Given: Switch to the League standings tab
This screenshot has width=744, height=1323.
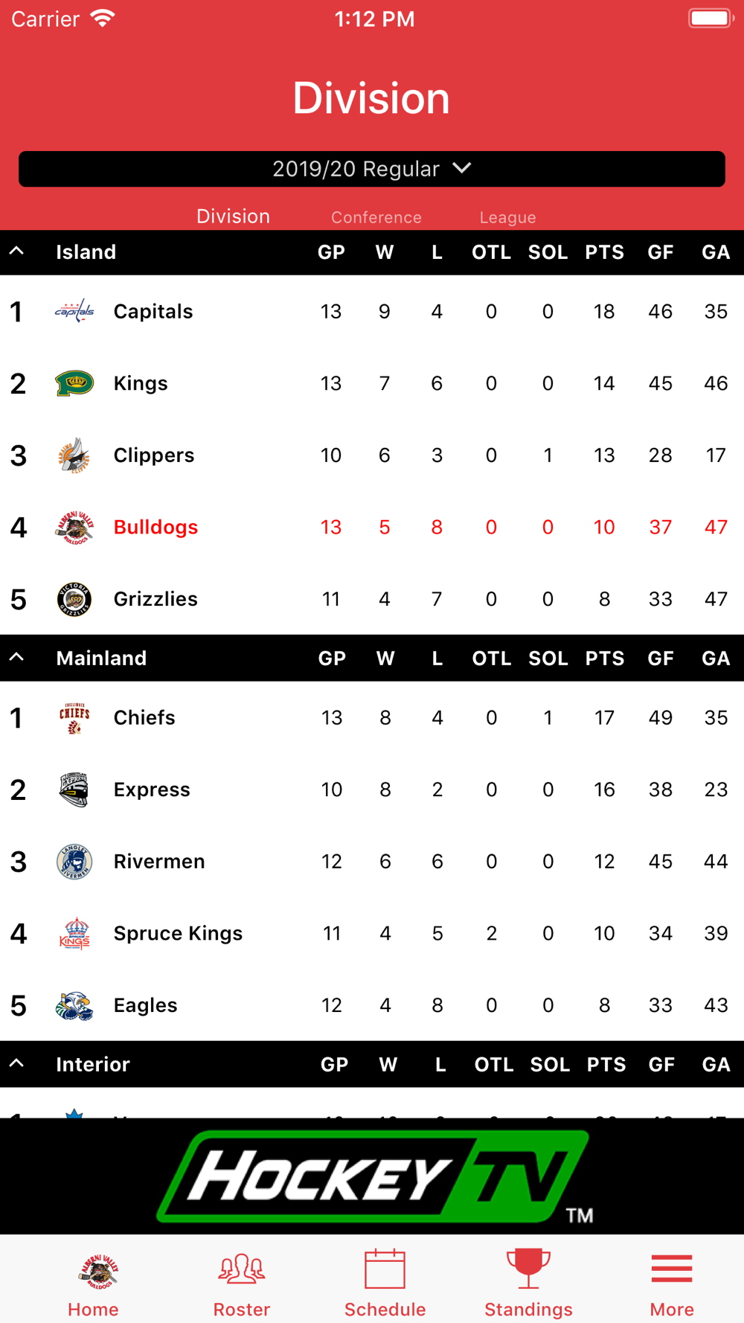Looking at the screenshot, I should (507, 217).
